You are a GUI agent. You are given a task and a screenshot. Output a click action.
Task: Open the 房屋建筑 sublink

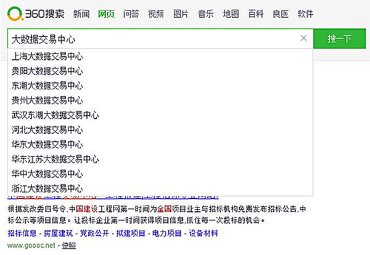coord(59,233)
